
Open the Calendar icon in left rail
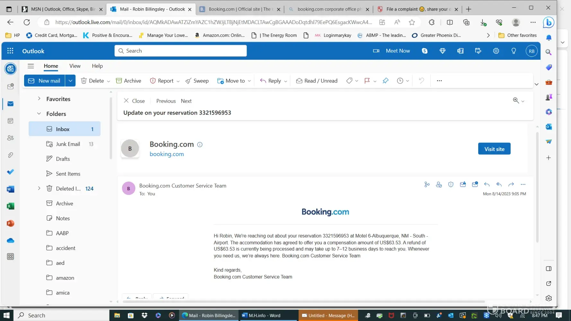[x=10, y=121]
